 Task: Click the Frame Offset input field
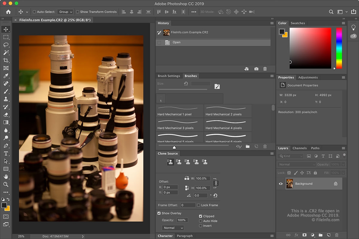click(x=188, y=205)
